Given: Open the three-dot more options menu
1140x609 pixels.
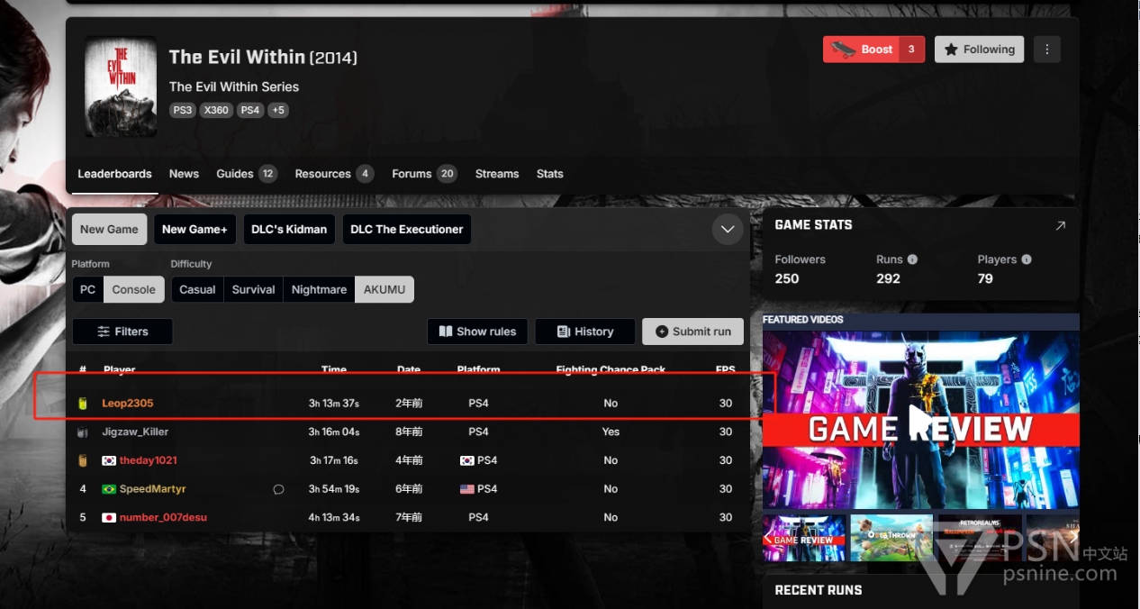Looking at the screenshot, I should pyautogui.click(x=1046, y=50).
